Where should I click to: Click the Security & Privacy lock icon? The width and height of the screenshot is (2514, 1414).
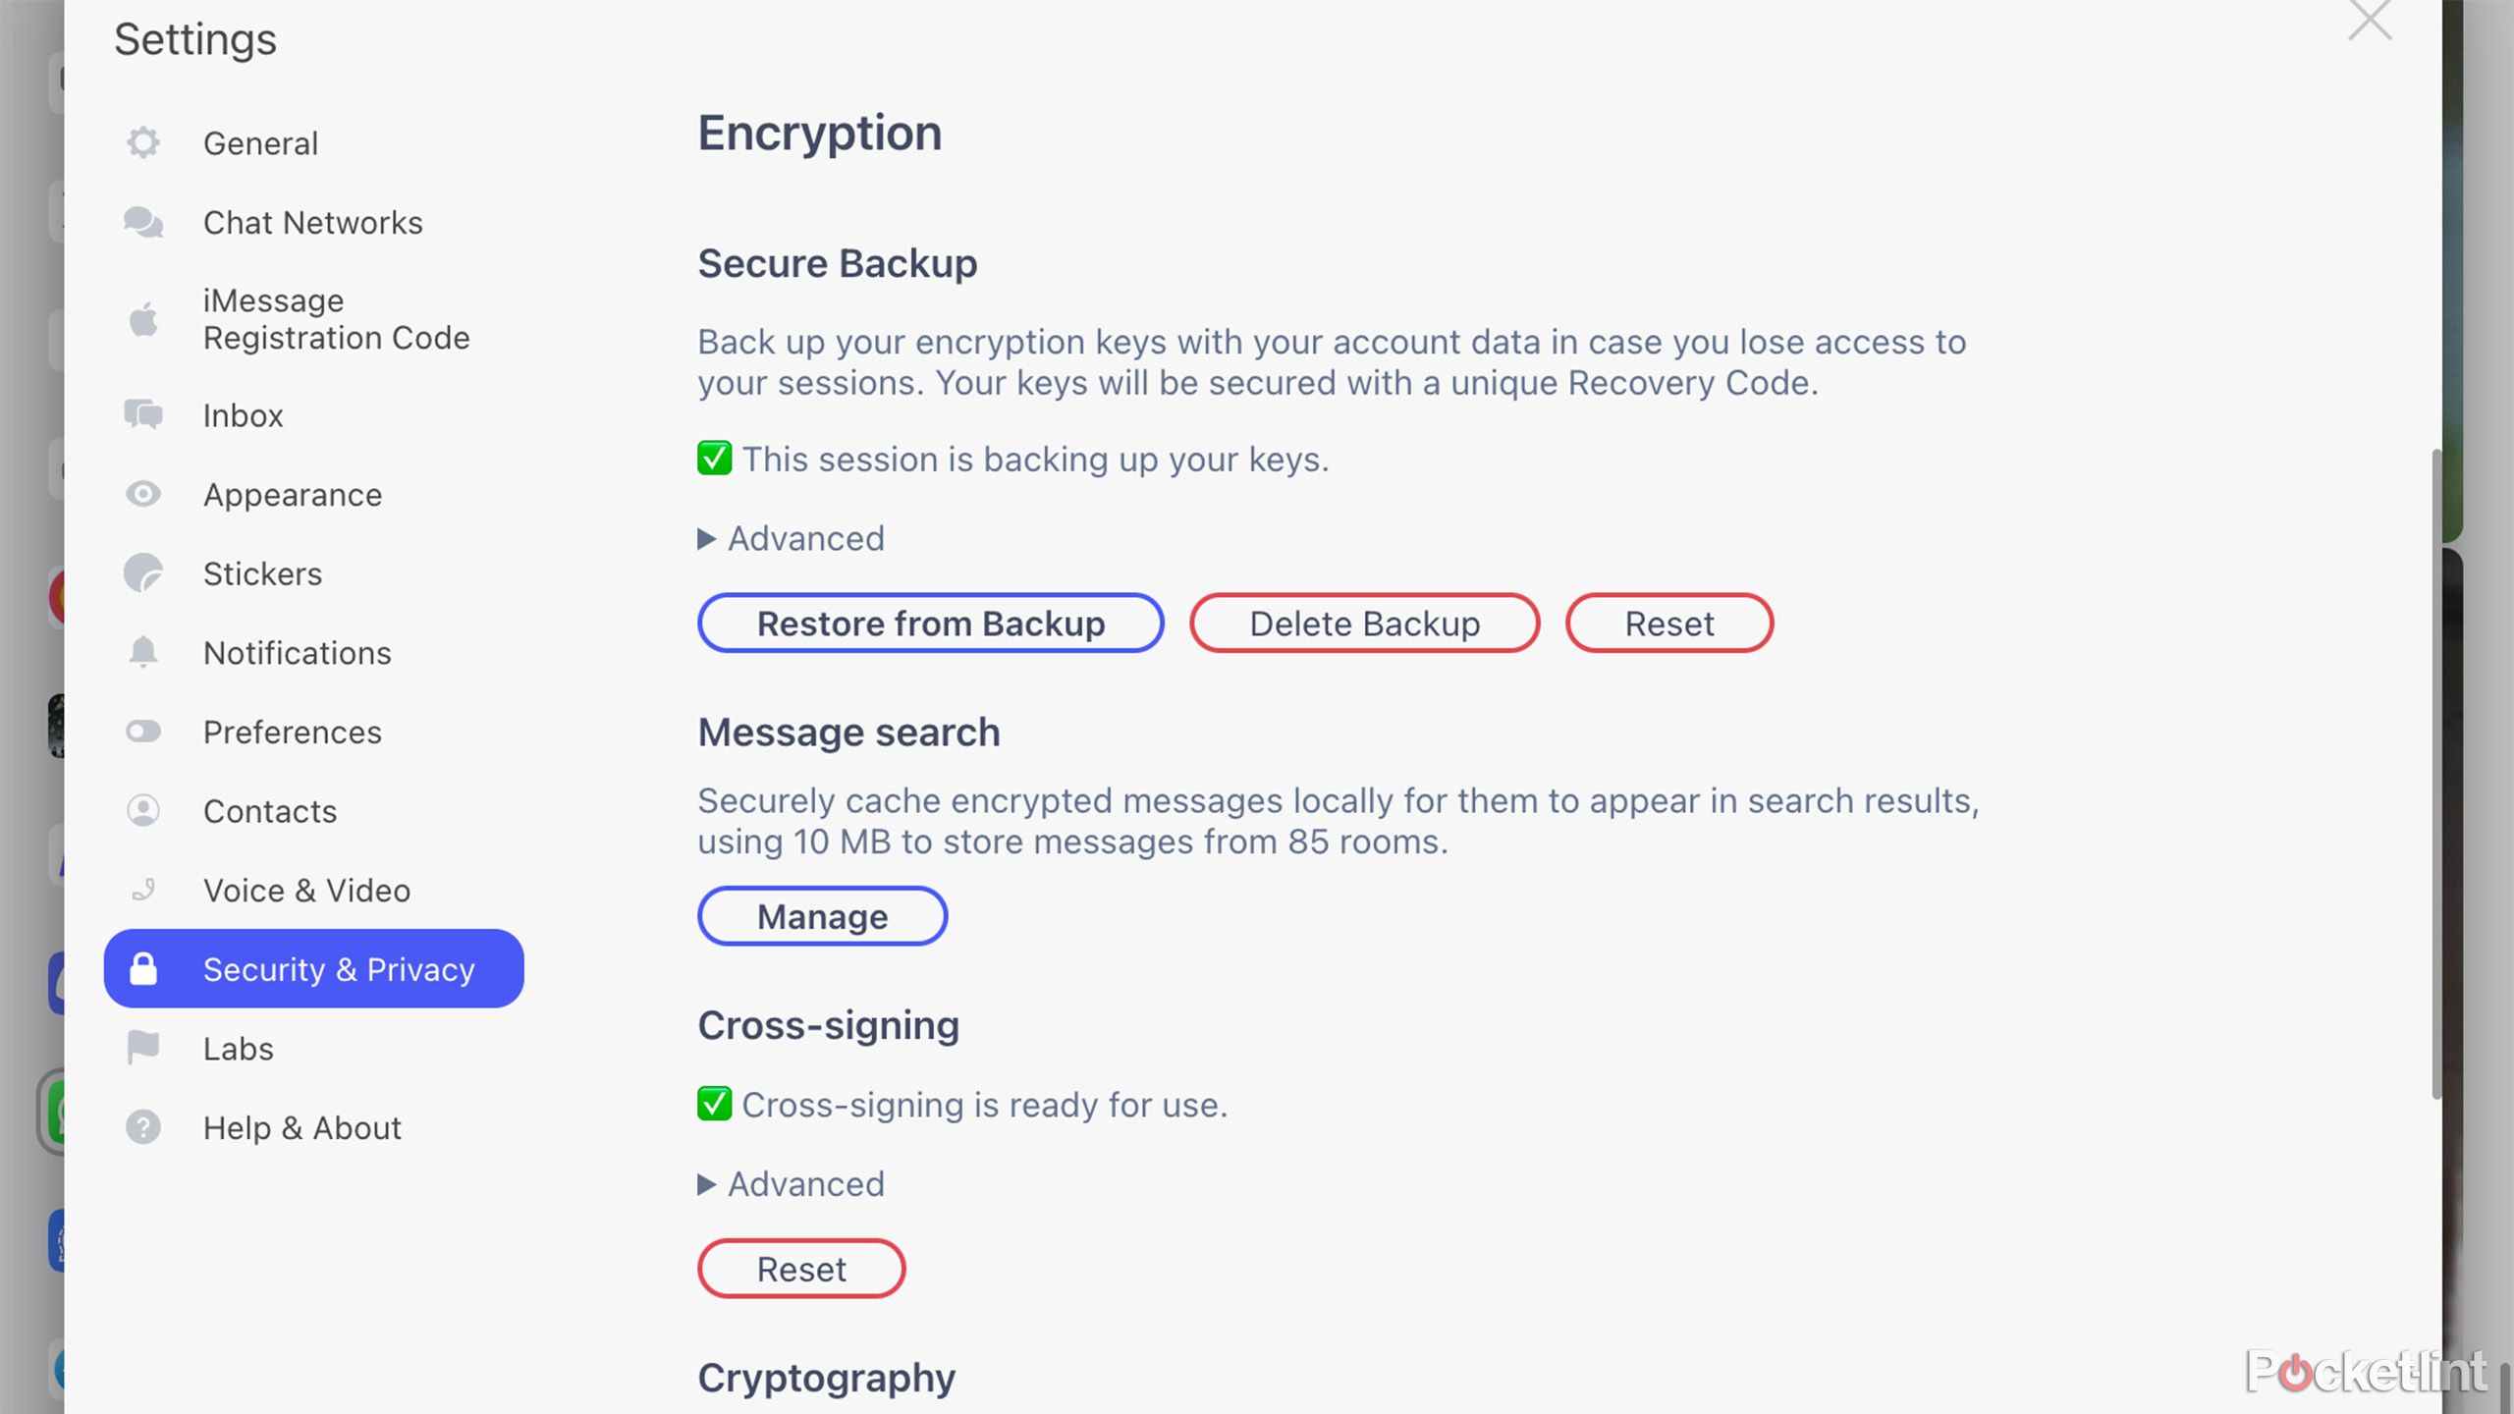coord(145,968)
